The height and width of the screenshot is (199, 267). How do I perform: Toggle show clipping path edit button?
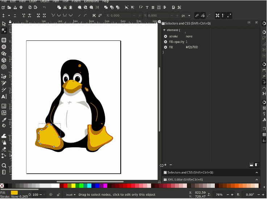point(197,16)
